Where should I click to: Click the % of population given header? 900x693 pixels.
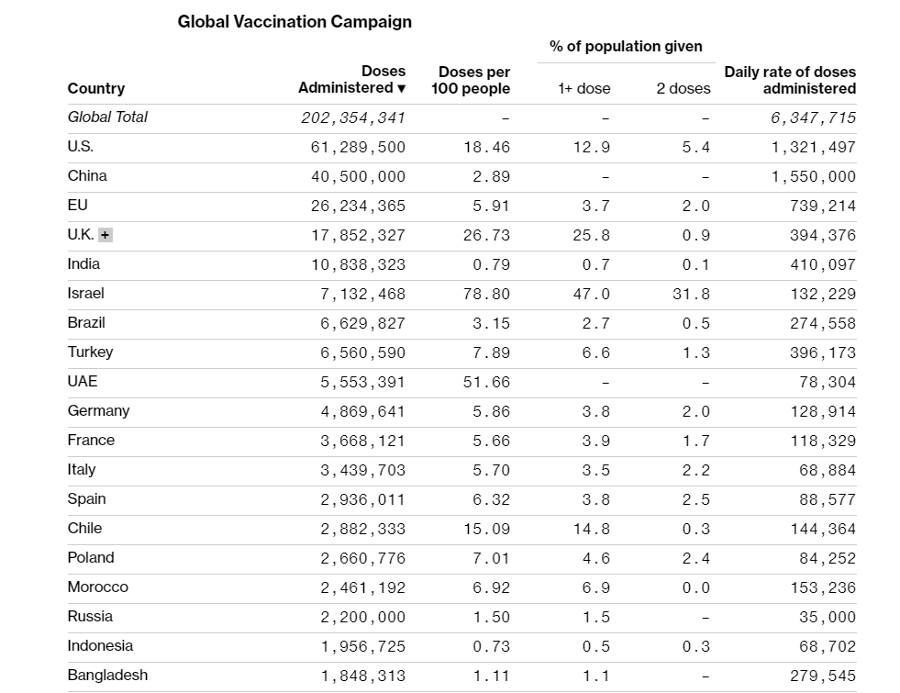626,47
